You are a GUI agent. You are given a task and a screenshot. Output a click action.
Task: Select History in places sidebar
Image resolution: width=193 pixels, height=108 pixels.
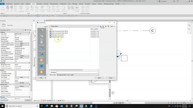(42, 37)
